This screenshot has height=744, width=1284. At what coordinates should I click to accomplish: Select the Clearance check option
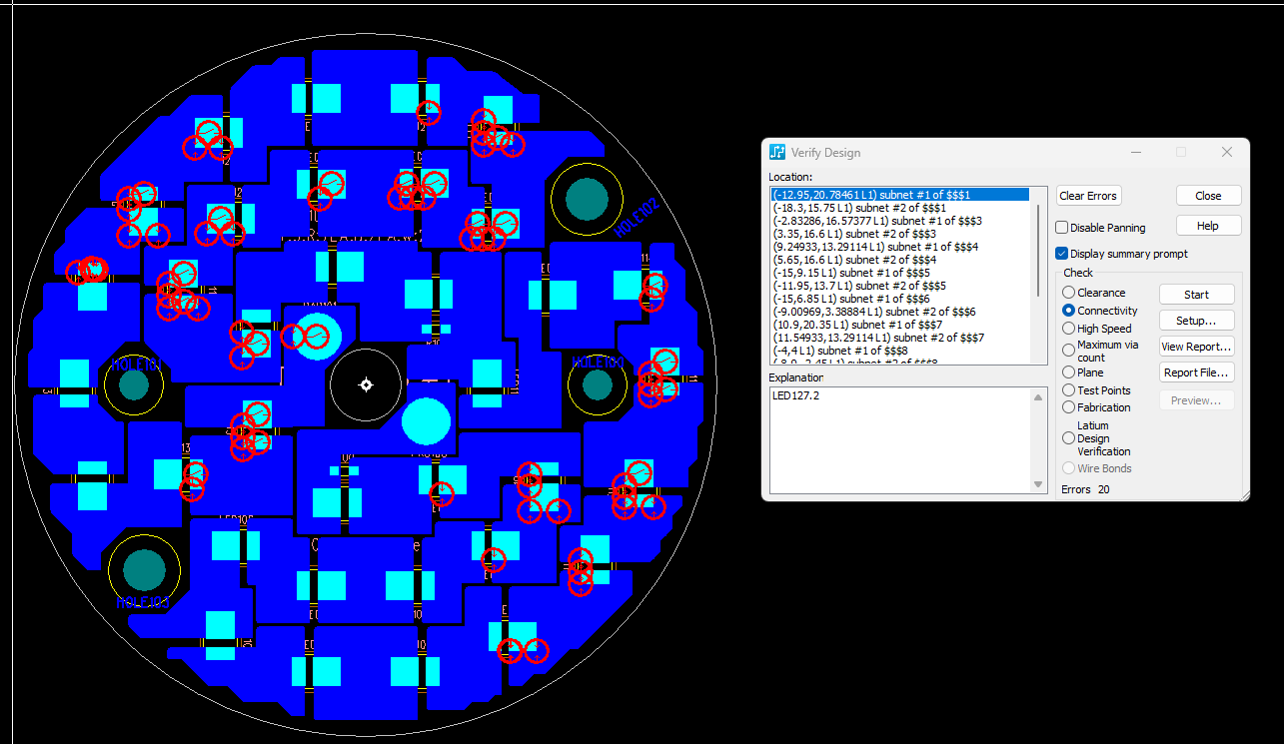(x=1069, y=293)
